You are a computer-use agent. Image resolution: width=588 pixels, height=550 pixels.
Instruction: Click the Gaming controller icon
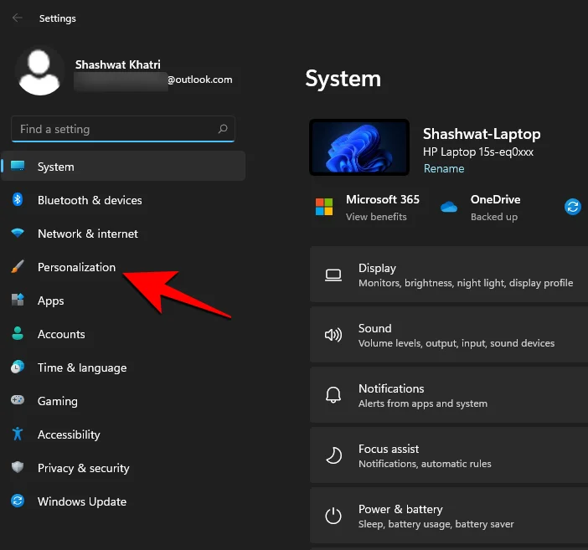[x=18, y=400]
